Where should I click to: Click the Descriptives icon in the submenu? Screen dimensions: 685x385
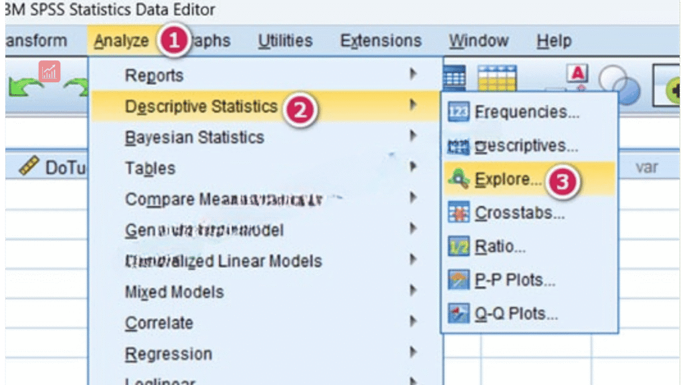(459, 146)
